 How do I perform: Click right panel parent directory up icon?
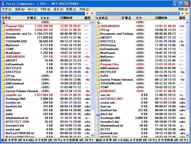[98, 22]
